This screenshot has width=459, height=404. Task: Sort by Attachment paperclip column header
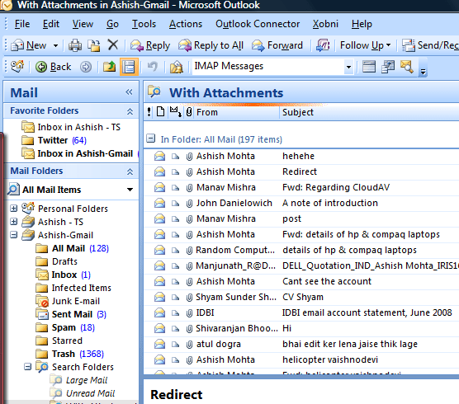pos(189,112)
